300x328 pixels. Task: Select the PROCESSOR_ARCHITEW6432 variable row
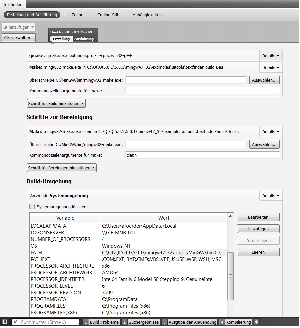(128, 273)
